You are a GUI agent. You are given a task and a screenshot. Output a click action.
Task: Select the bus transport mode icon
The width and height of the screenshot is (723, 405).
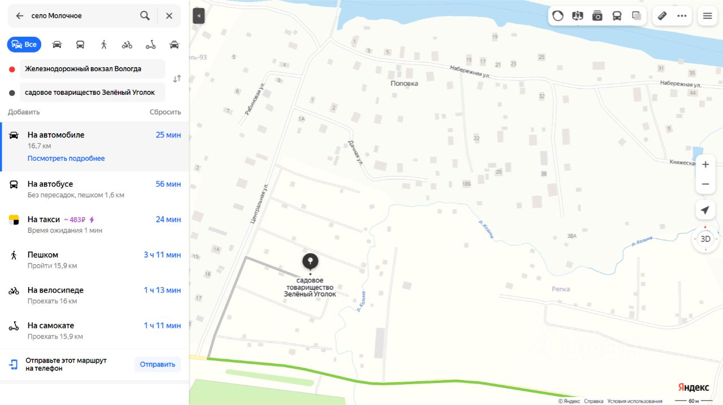80,45
